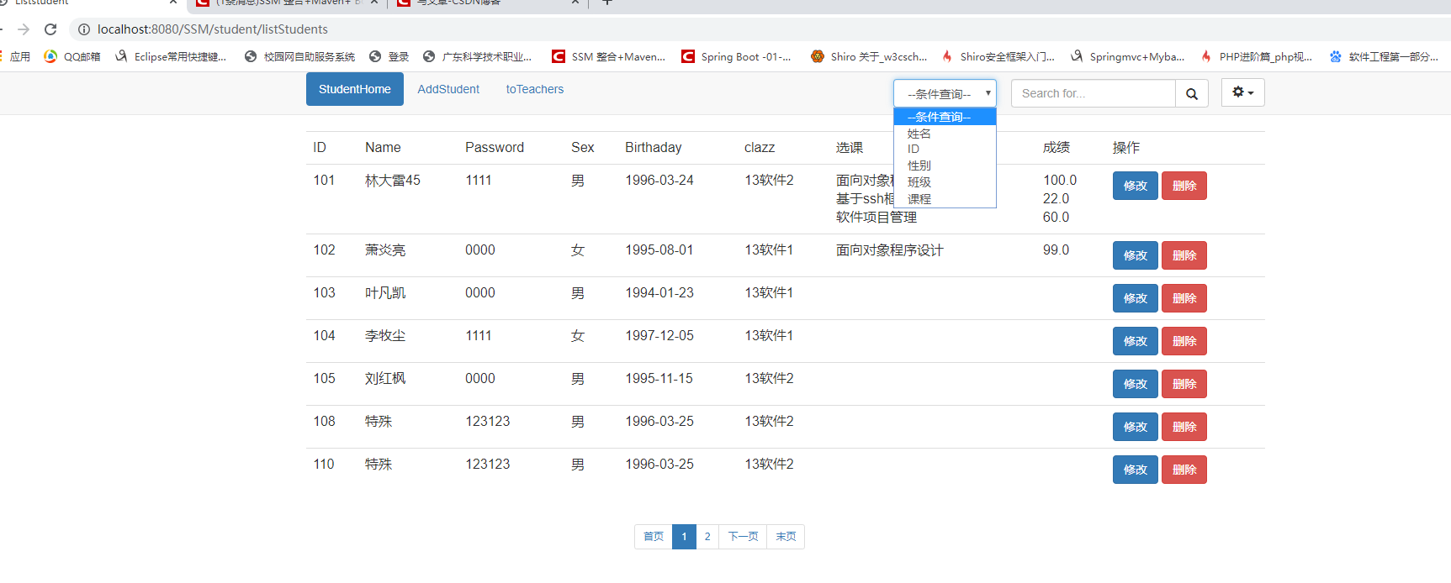The height and width of the screenshot is (583, 1451).
Task: Open the PHP进阶篇 bookmark
Action: [x=1256, y=56]
